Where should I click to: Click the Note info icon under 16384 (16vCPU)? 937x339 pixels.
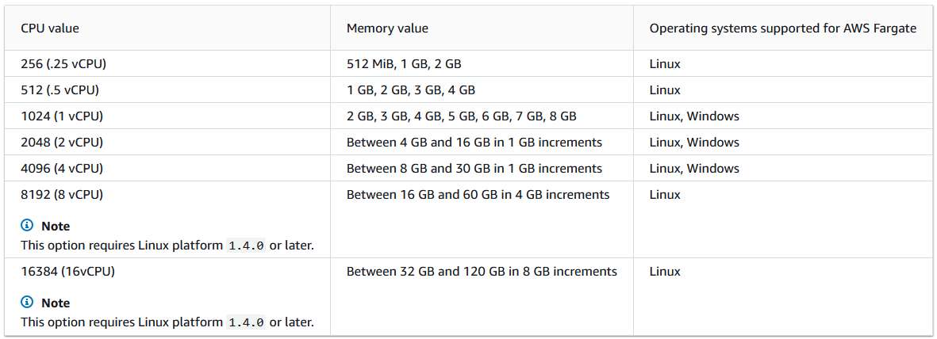point(28,303)
